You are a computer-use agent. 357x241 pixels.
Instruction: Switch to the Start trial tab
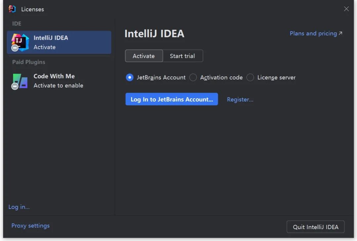click(182, 56)
